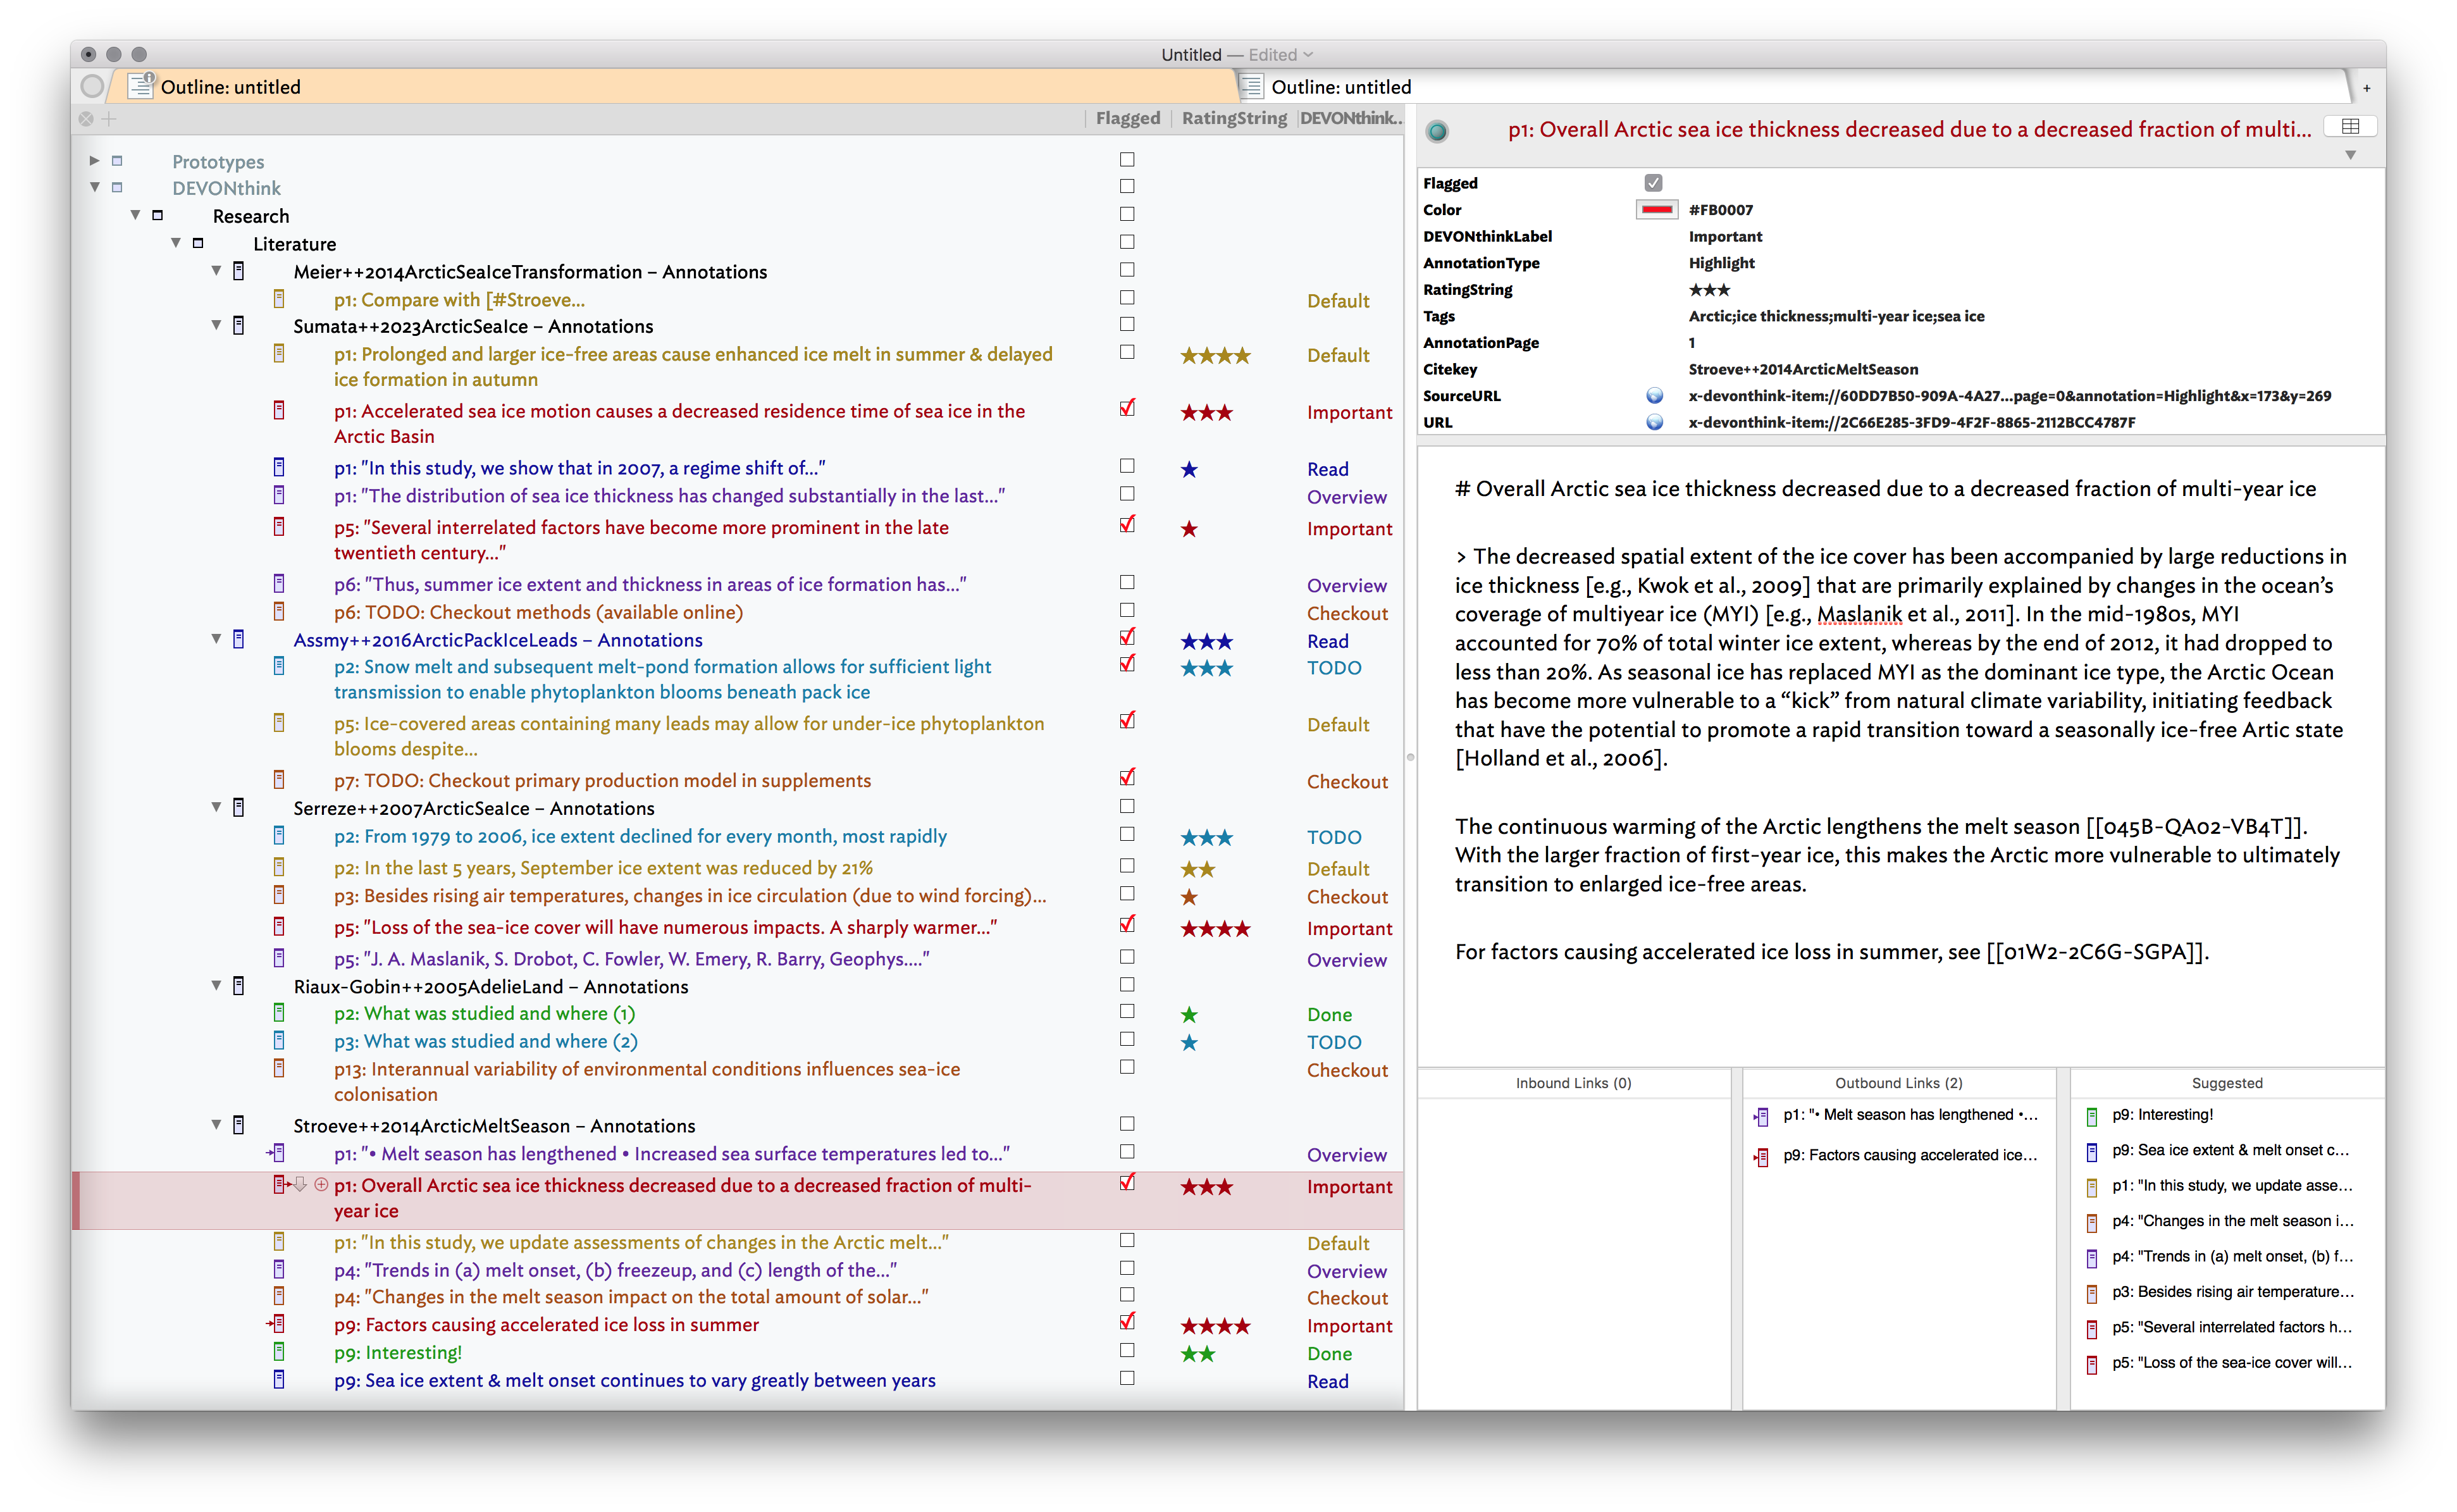Switch to the right 'Outline: untitled' tab
The width and height of the screenshot is (2457, 1512).
[x=1340, y=87]
